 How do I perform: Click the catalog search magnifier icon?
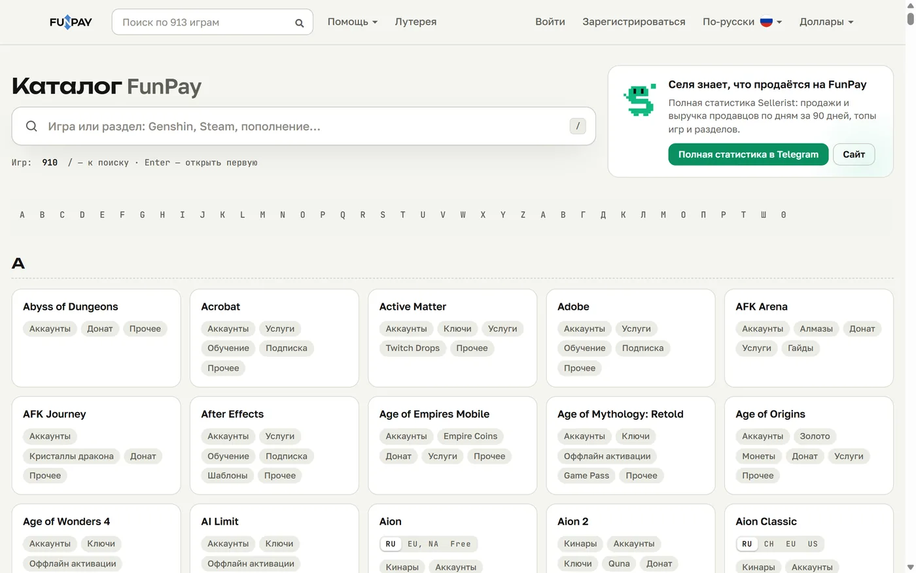(x=31, y=126)
